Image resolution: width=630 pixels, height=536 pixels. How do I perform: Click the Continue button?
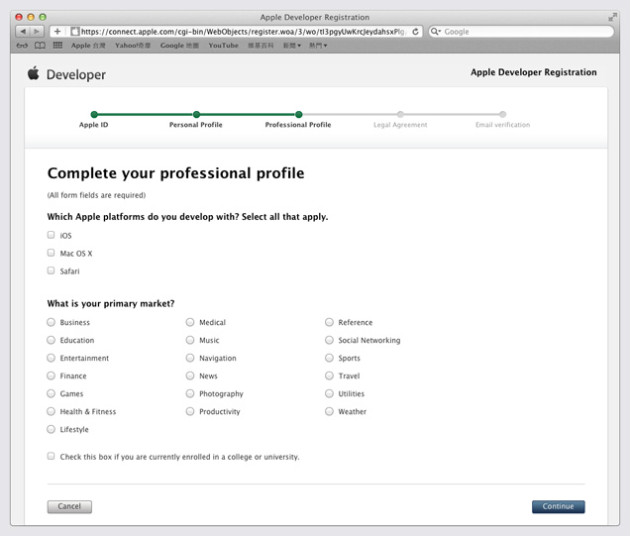click(559, 506)
